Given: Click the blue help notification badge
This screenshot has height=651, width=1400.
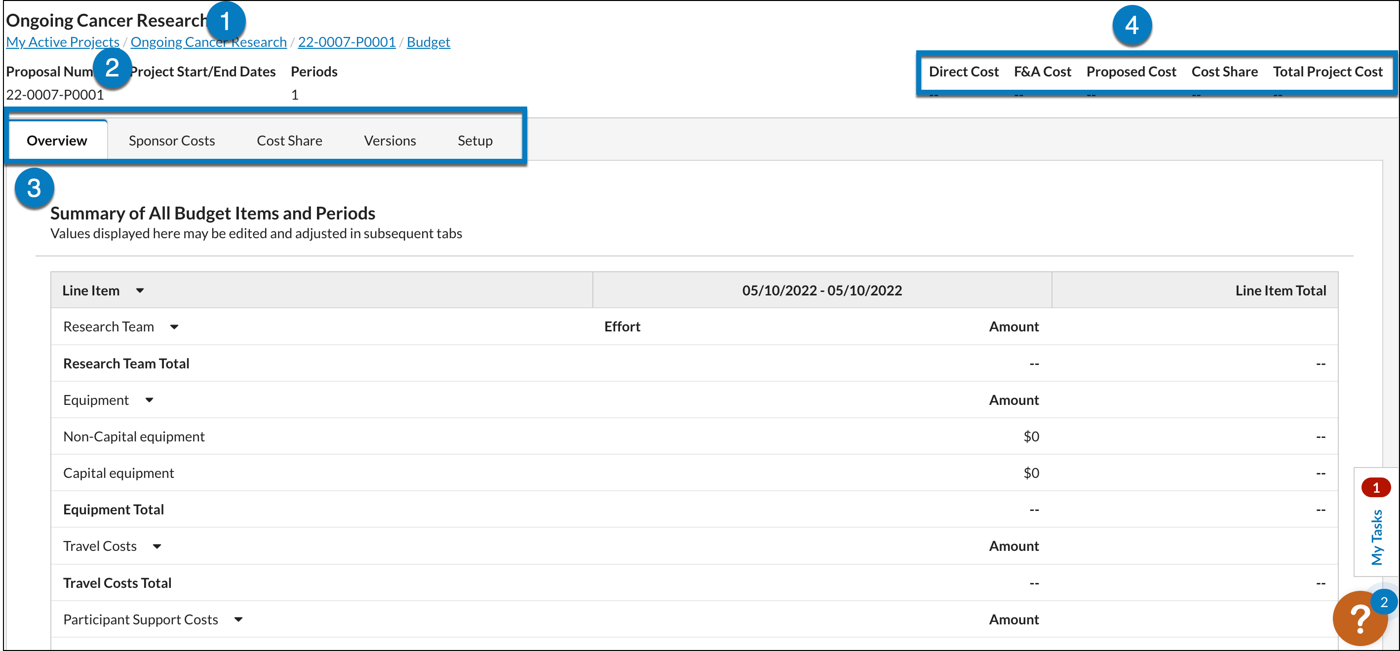Looking at the screenshot, I should 1384,602.
